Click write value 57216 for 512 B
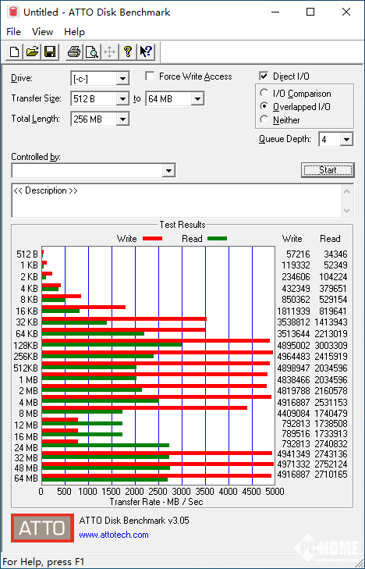 point(296,254)
